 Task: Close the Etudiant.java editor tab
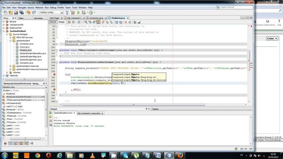click(x=128, y=18)
